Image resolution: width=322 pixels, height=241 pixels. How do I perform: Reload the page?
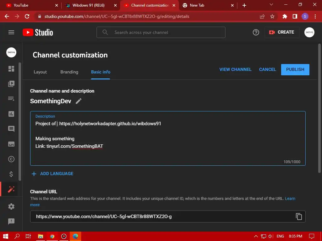[x=27, y=16]
